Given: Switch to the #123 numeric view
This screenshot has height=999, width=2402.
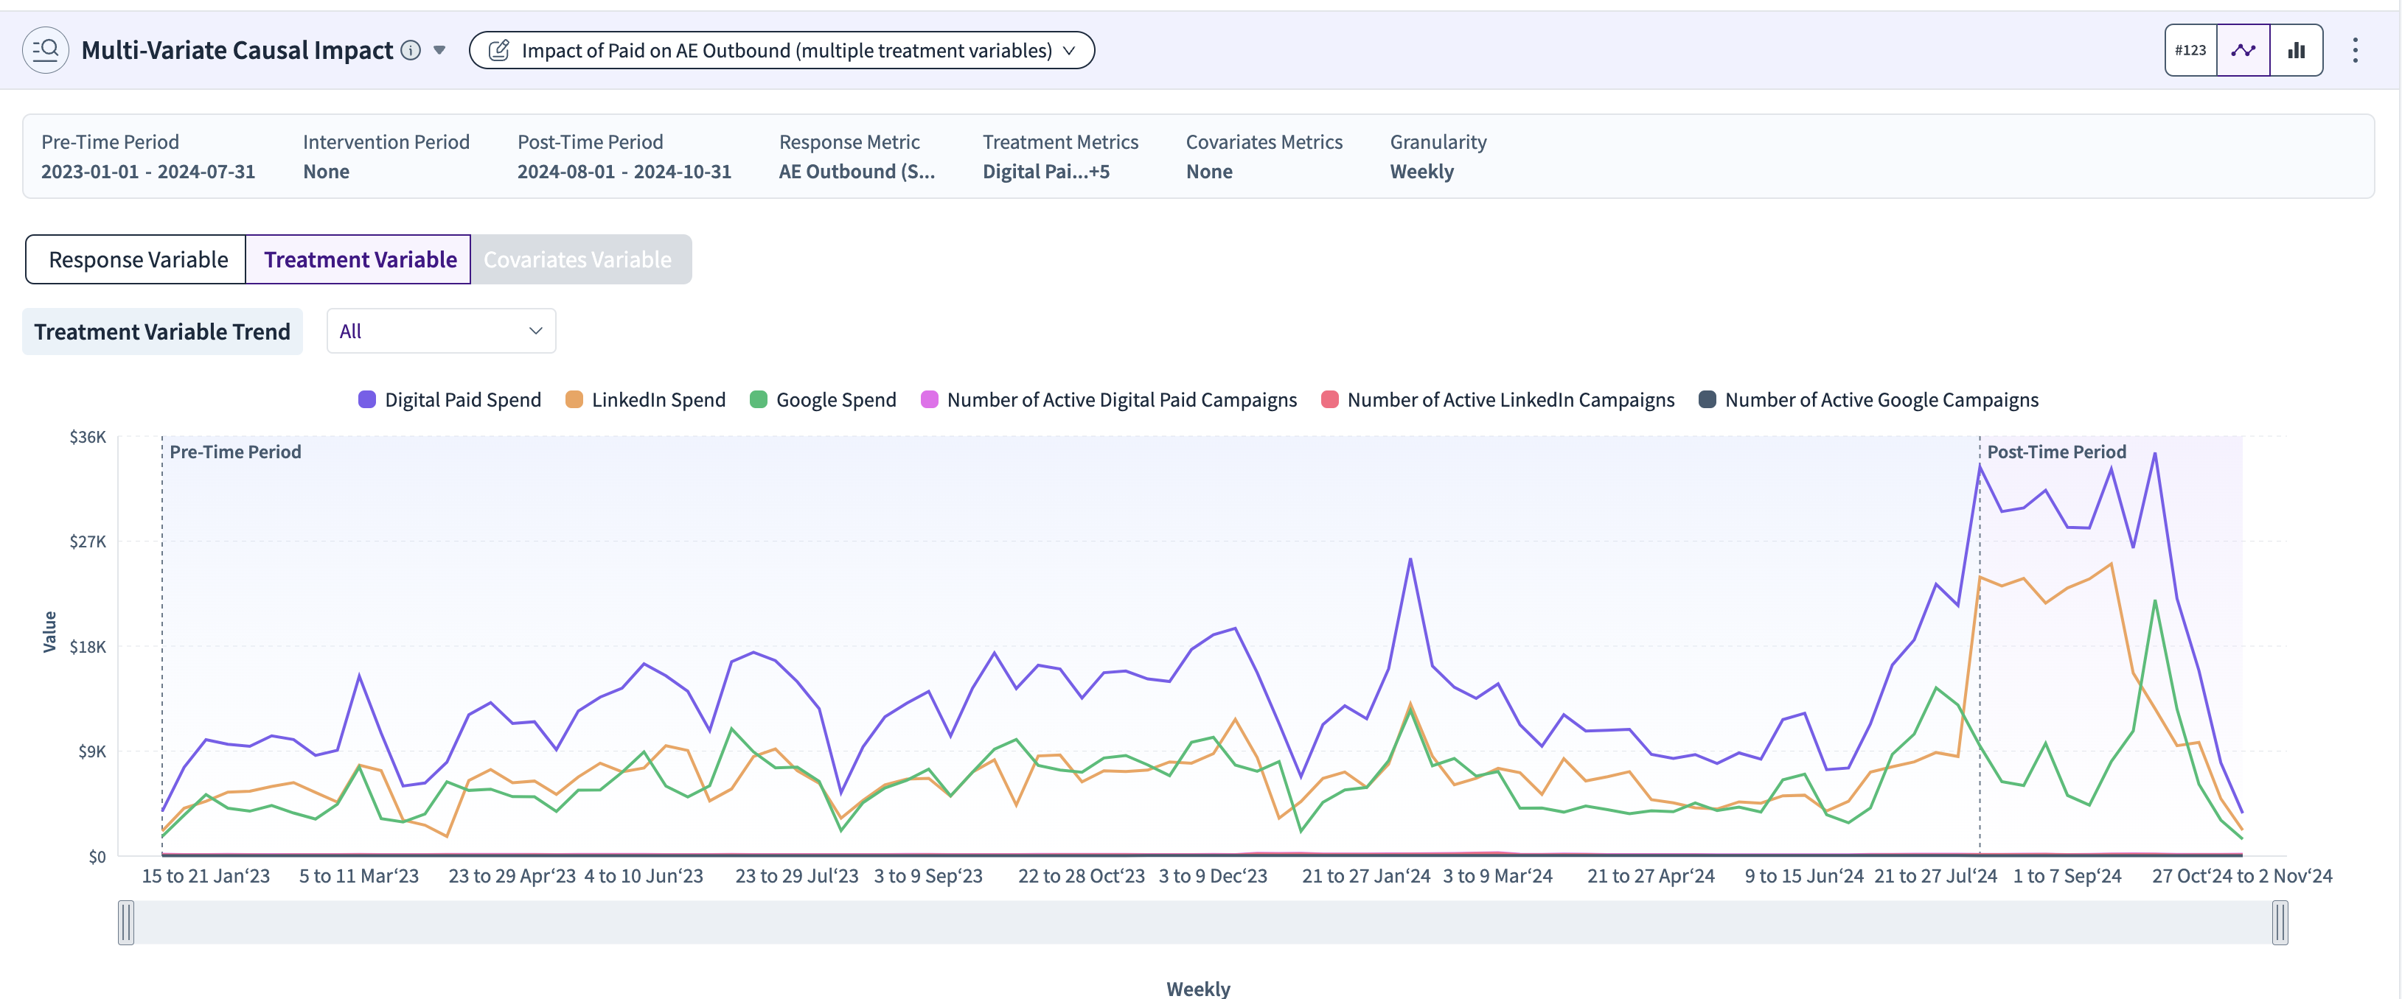Looking at the screenshot, I should (2190, 50).
